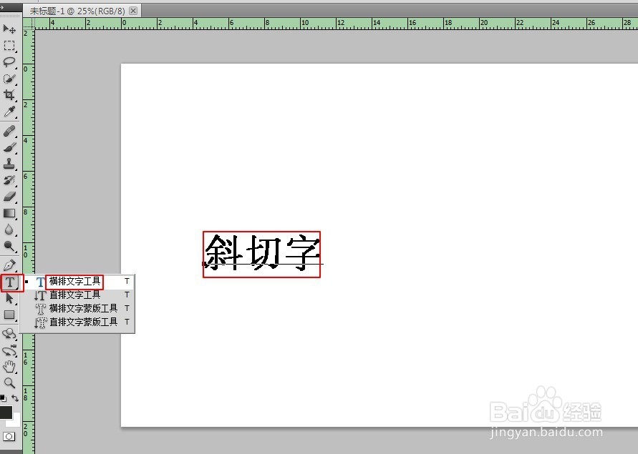Image resolution: width=638 pixels, height=454 pixels.
Task: Select the Brush tool
Action: tap(10, 148)
